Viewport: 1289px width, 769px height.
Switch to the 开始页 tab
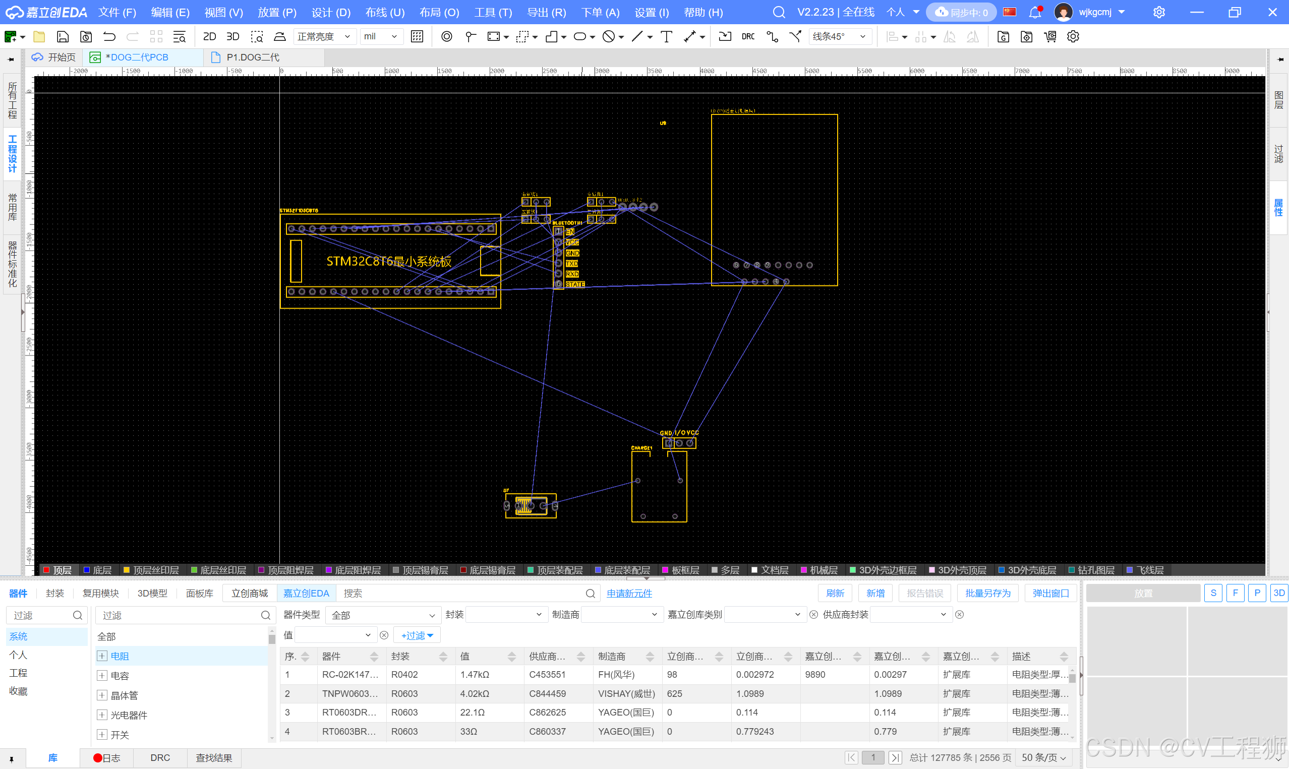54,57
